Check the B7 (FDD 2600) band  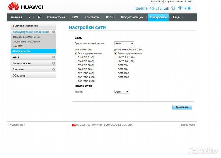click(x=76, y=65)
